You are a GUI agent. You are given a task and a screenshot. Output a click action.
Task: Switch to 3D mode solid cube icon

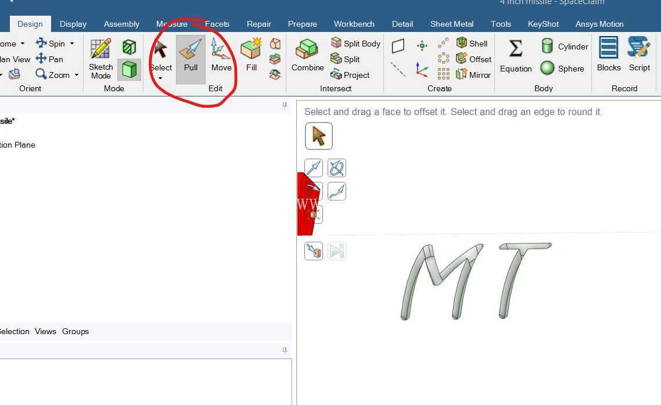(x=129, y=70)
